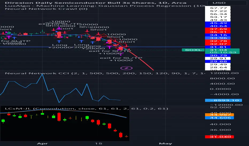Click the 52.000 axis value
The width and height of the screenshot is (249, 146).
220,107
